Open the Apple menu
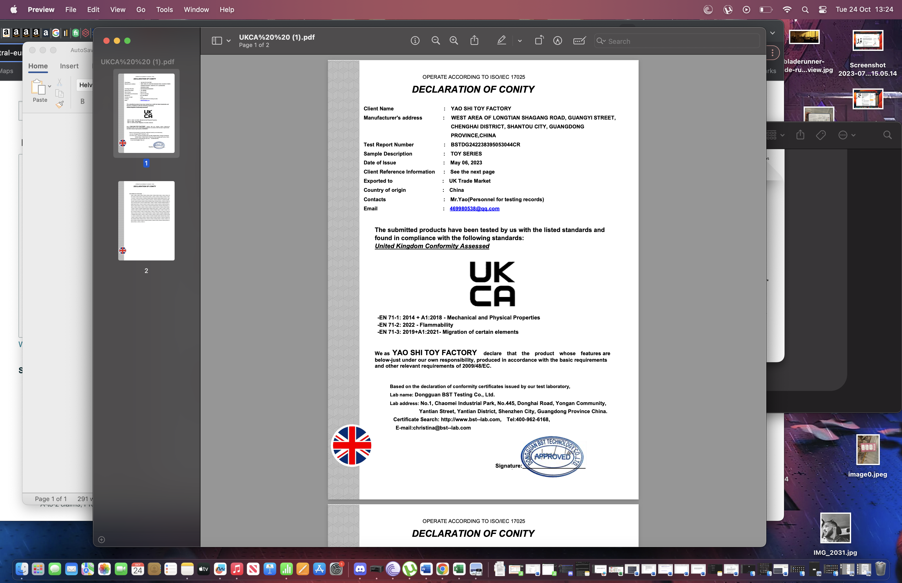The image size is (902, 583). (x=14, y=9)
